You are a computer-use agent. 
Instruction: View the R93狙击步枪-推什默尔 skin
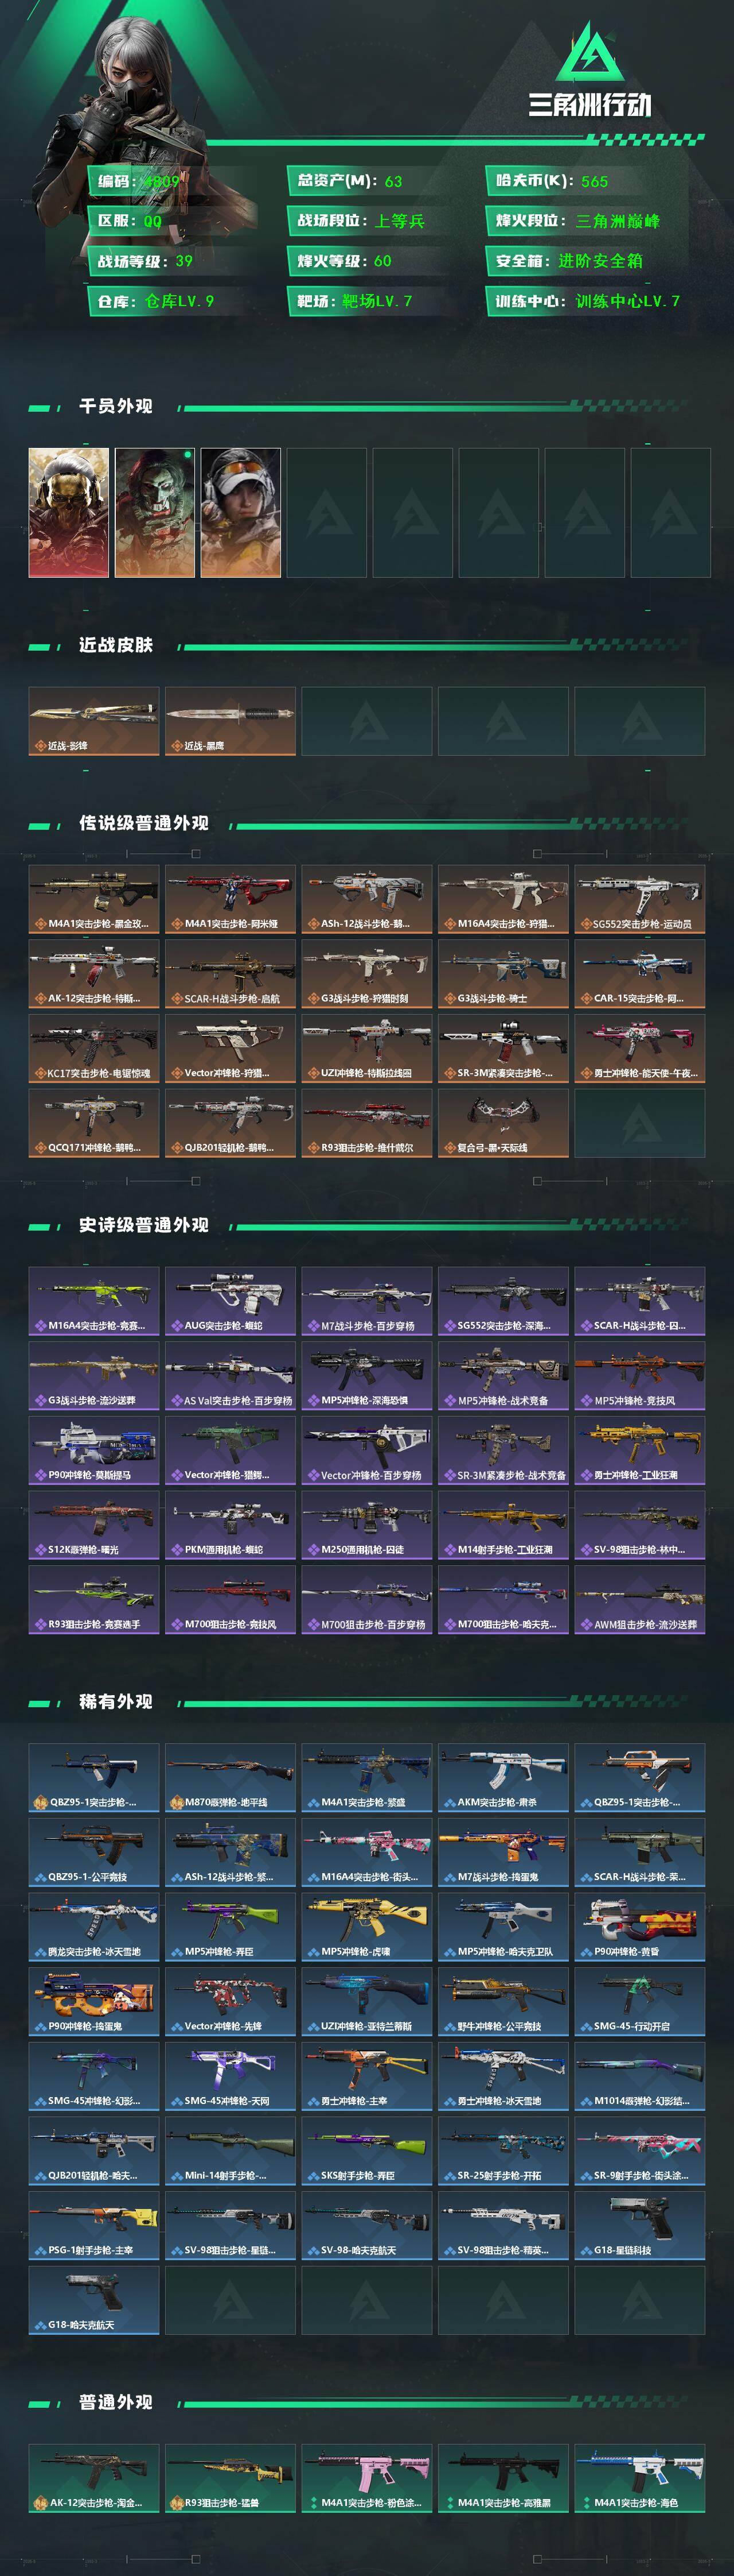click(366, 1123)
